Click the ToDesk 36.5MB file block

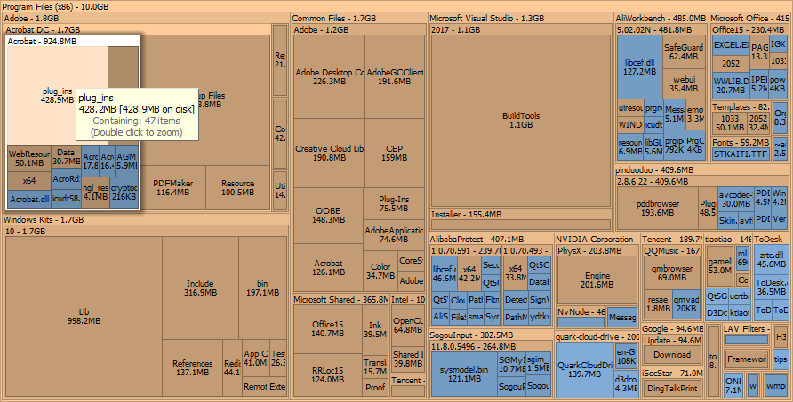pos(771,288)
